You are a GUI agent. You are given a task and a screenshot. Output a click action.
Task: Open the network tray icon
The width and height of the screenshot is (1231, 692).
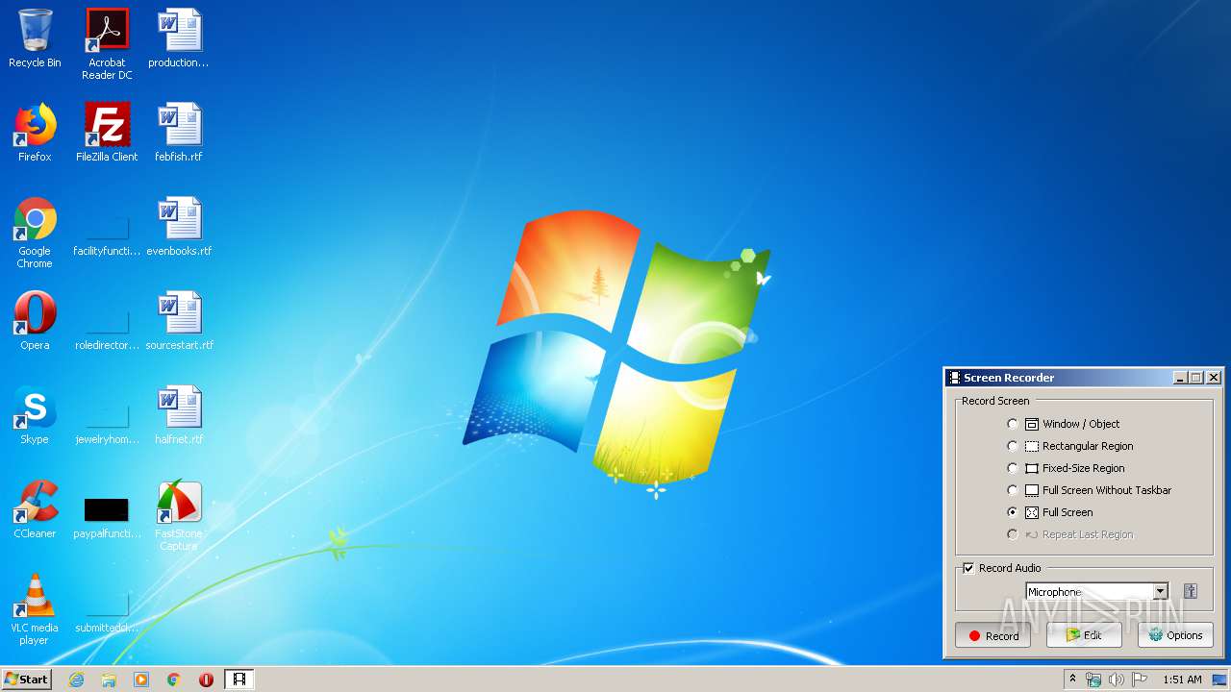click(1093, 680)
